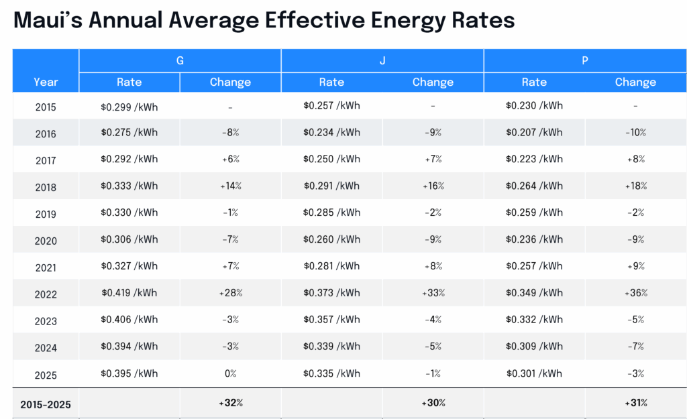The height and width of the screenshot is (419, 687).
Task: Select the 2018 year cell
Action: tap(46, 188)
